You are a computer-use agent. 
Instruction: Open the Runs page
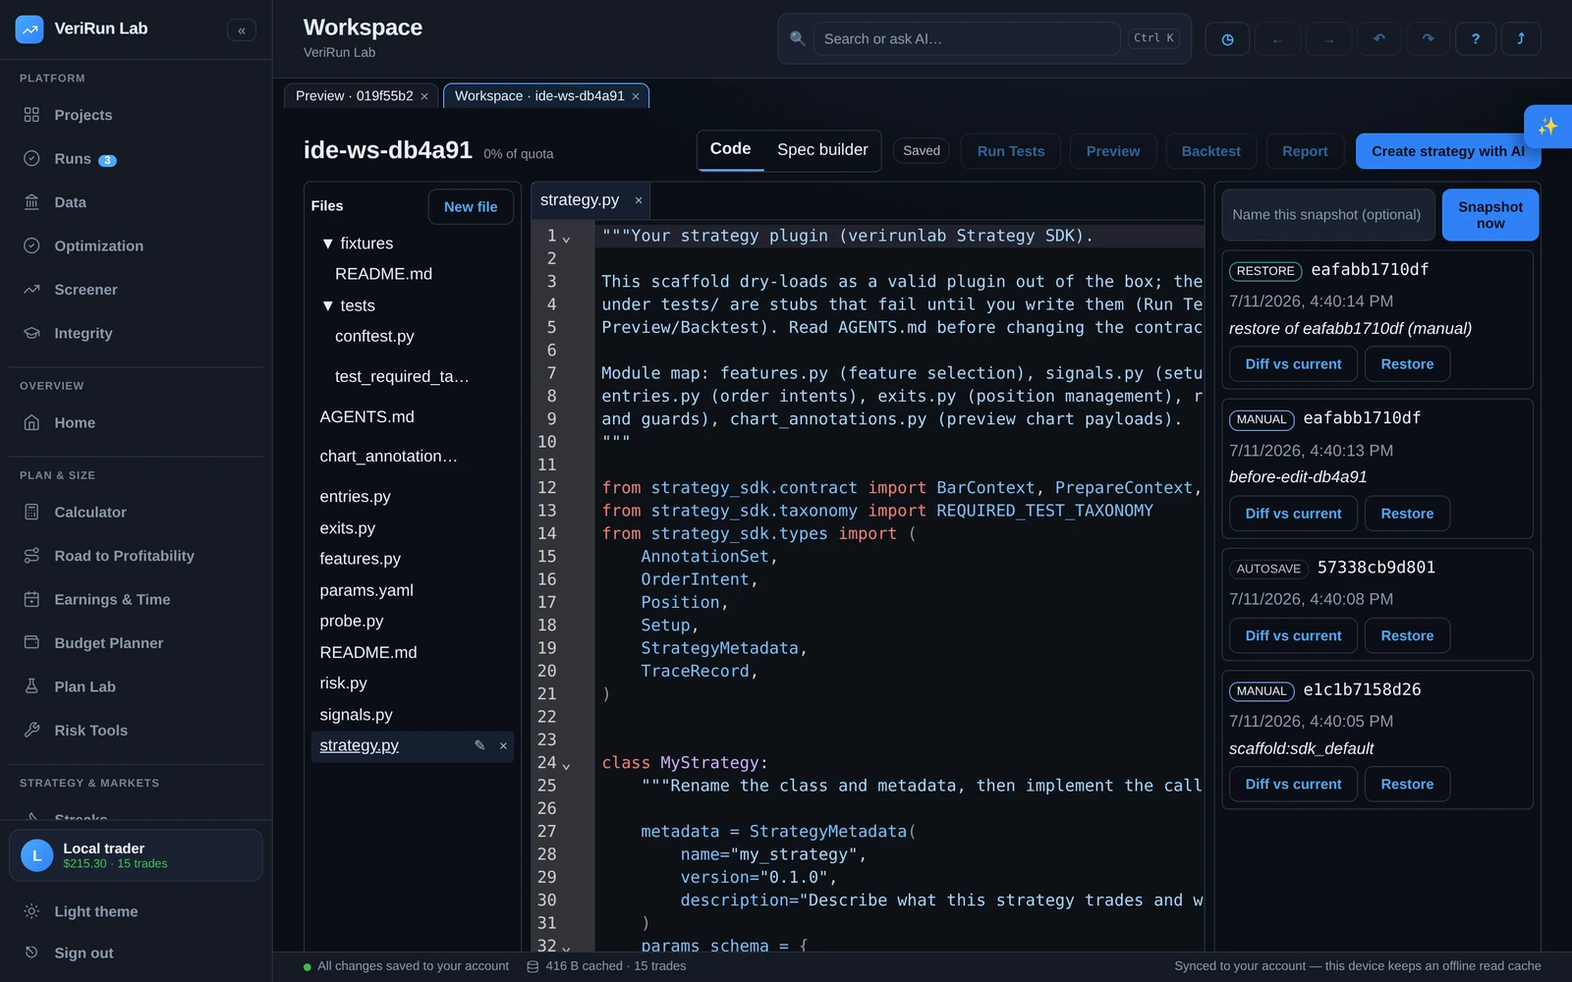[x=136, y=158]
